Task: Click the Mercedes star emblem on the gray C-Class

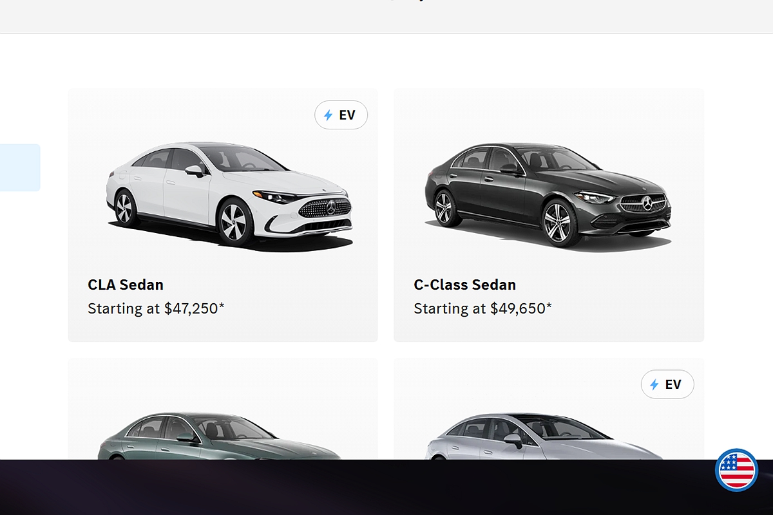Action: (x=647, y=204)
